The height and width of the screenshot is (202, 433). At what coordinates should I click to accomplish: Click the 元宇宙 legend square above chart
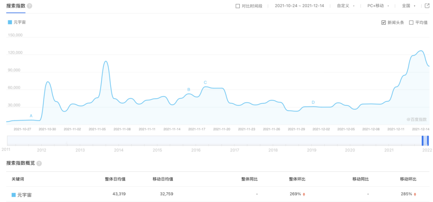click(10, 22)
